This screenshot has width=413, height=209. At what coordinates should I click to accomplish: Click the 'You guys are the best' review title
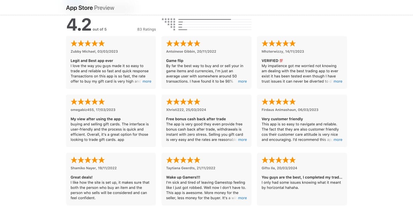[x=302, y=177]
